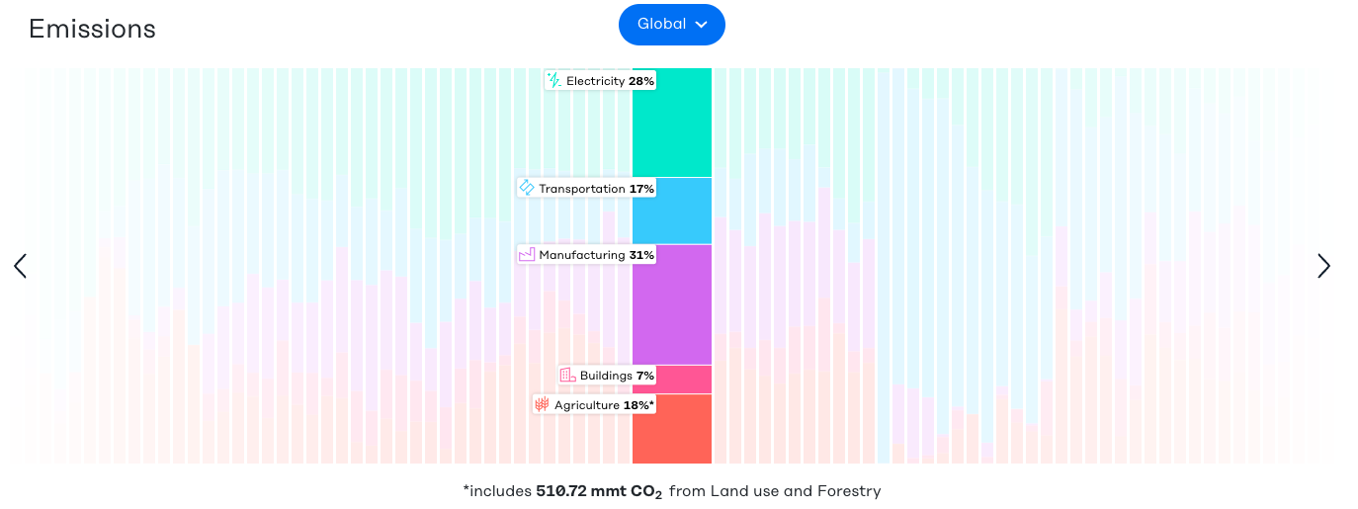Click the red Agriculture bar segment

pos(672,429)
